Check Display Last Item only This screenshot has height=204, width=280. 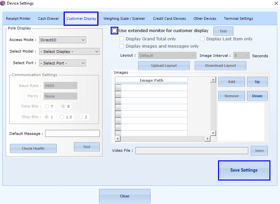coord(202,39)
